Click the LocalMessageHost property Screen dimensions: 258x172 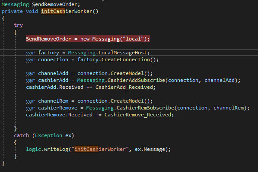(122, 53)
